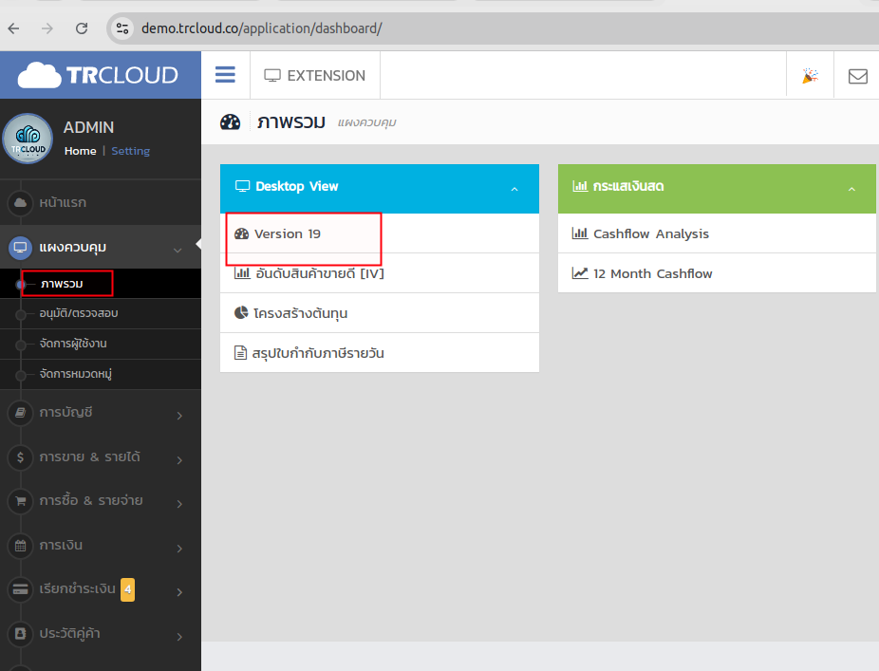Expand การเงิน menu chevron
Image resolution: width=879 pixels, height=671 pixels.
point(179,548)
